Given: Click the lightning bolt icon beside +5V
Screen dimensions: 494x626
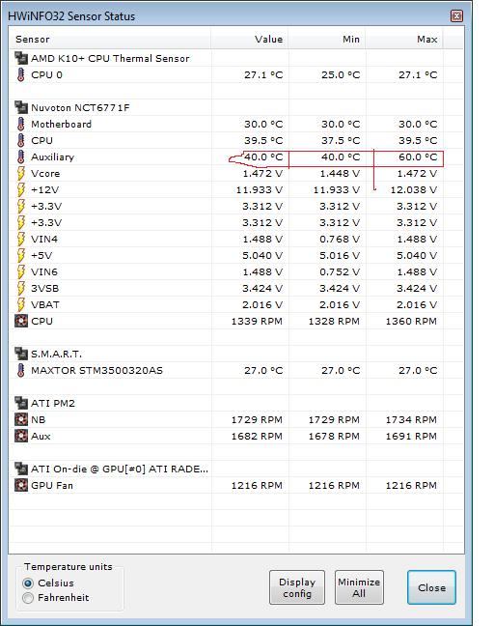Looking at the screenshot, I should 21,255.
